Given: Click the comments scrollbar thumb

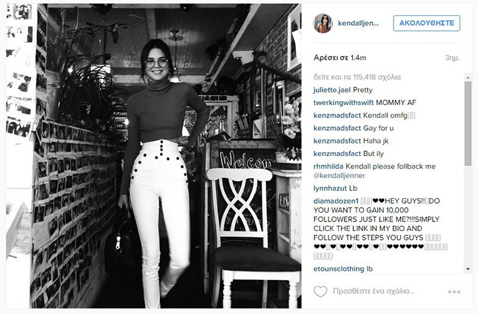Looking at the screenshot, I should 468,124.
